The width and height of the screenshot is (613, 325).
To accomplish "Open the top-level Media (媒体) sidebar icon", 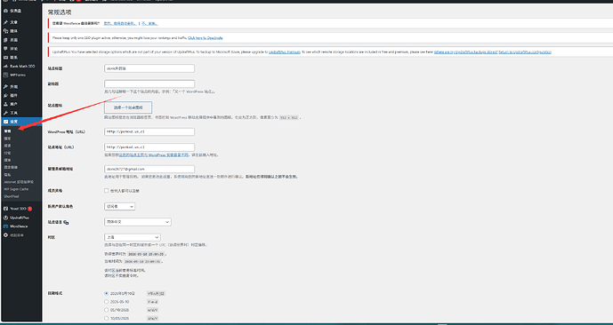I will point(5,31).
